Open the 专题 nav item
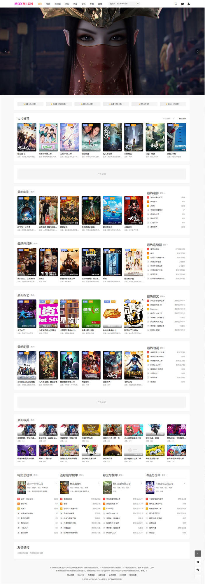This screenshot has height=584, width=205. pos(92,4)
